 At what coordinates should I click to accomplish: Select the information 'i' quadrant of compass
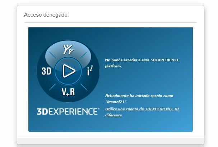pyautogui.click(x=90, y=71)
